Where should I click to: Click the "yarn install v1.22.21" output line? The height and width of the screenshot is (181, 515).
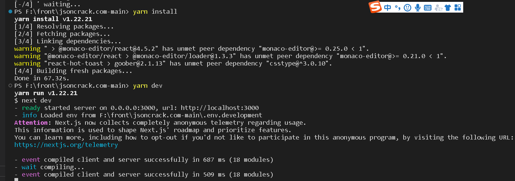(x=53, y=19)
